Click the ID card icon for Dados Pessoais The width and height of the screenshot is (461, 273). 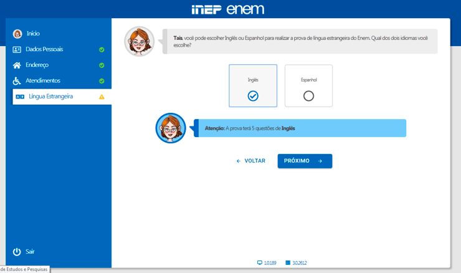tap(17, 50)
